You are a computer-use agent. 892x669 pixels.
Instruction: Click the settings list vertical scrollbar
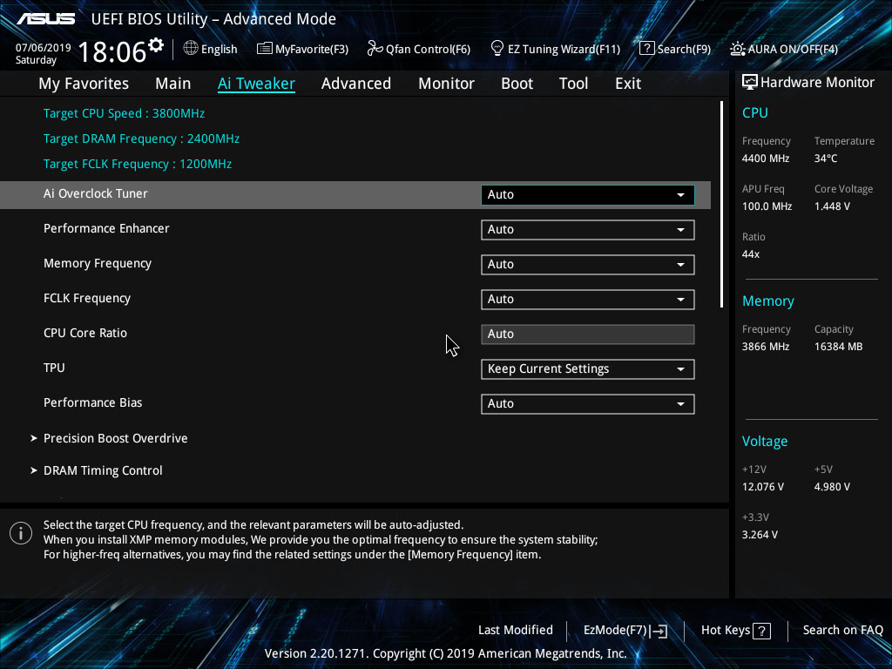coord(721,205)
